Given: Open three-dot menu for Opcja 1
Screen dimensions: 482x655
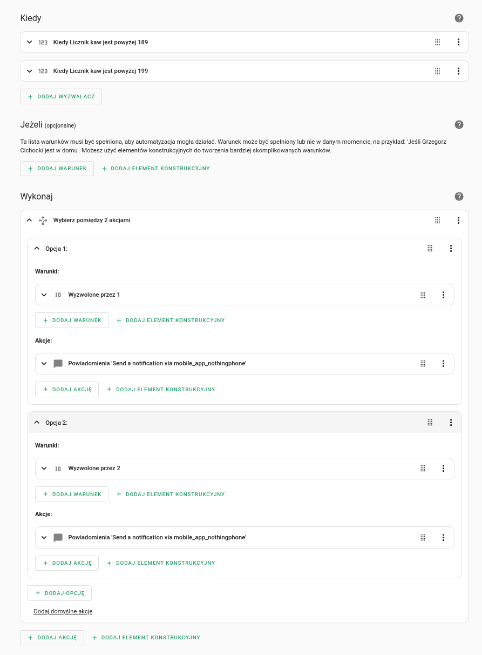Looking at the screenshot, I should point(451,249).
